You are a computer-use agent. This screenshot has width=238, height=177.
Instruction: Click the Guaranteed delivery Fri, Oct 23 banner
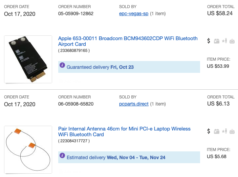tap(129, 67)
